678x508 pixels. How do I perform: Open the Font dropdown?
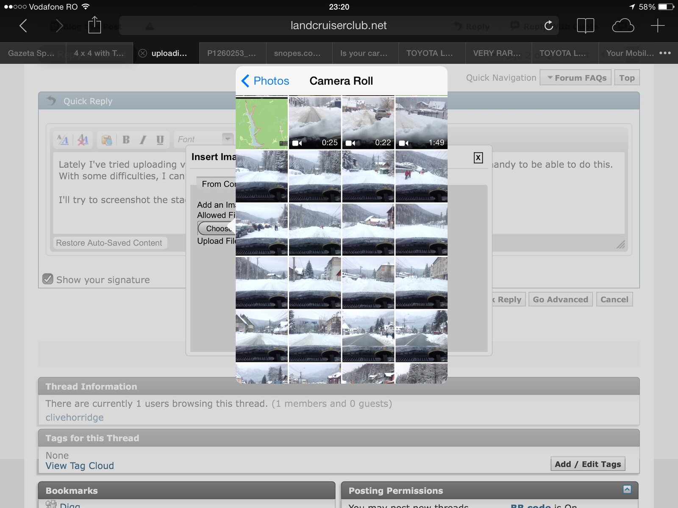coord(204,139)
